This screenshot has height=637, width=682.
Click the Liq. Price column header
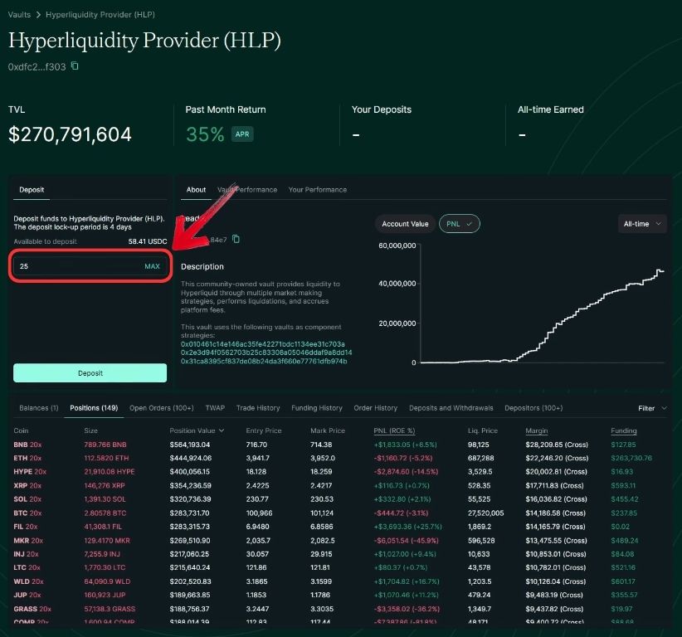482,430
